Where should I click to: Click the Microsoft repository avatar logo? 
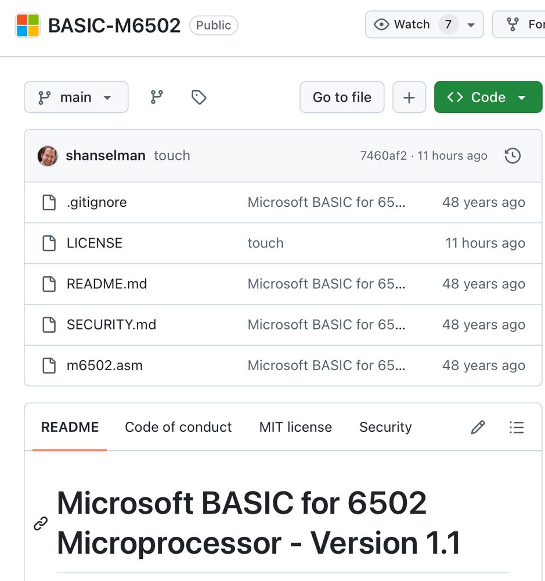tap(26, 24)
